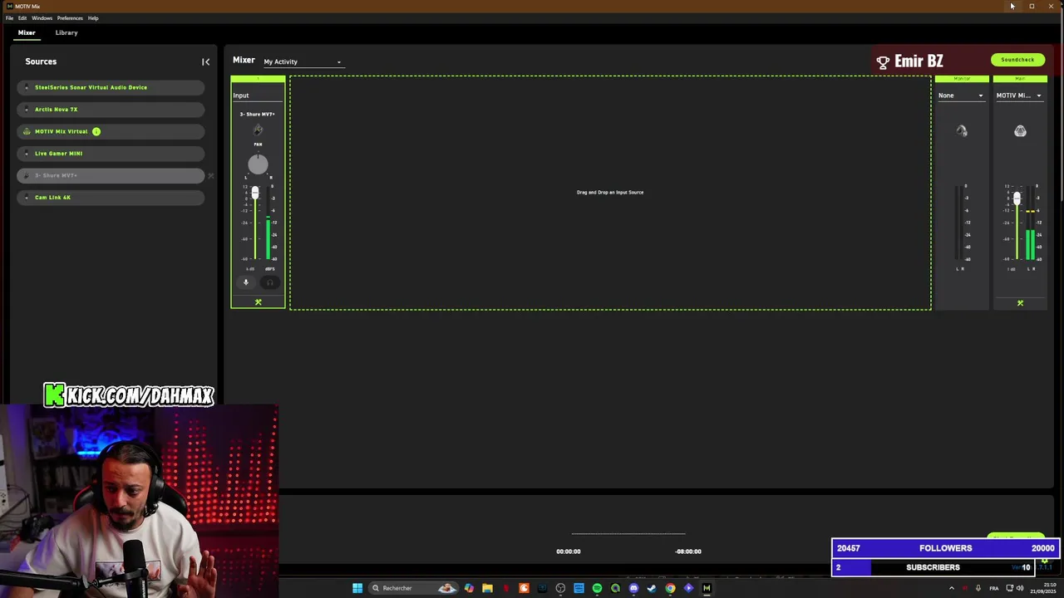Click Shure MV7+ microphone image in input channel
Viewport: 1064px width, 598px height.
[258, 130]
